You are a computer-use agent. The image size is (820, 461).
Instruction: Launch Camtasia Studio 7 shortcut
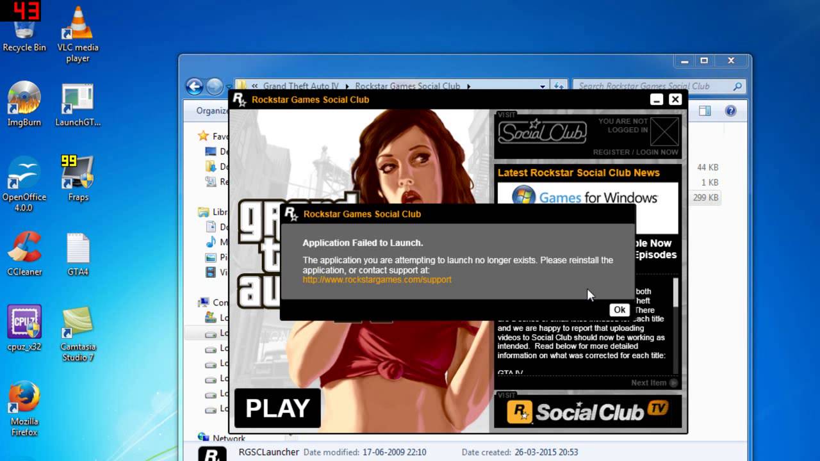pyautogui.click(x=78, y=335)
